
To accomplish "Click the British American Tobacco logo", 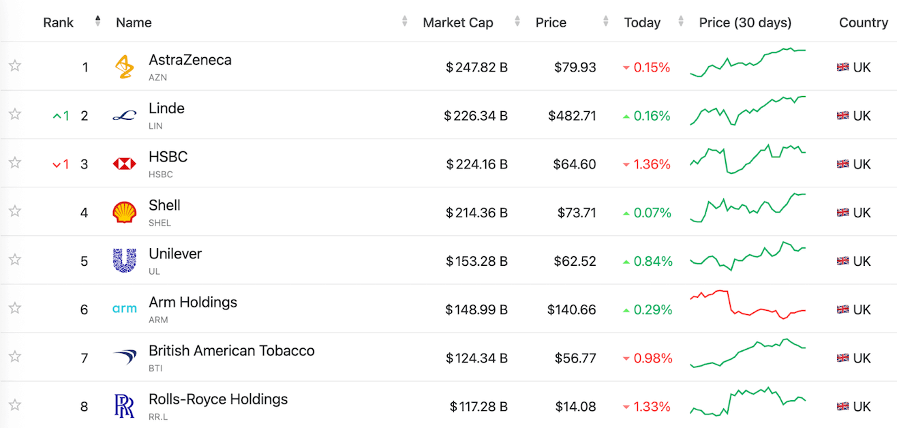I will click(x=125, y=357).
